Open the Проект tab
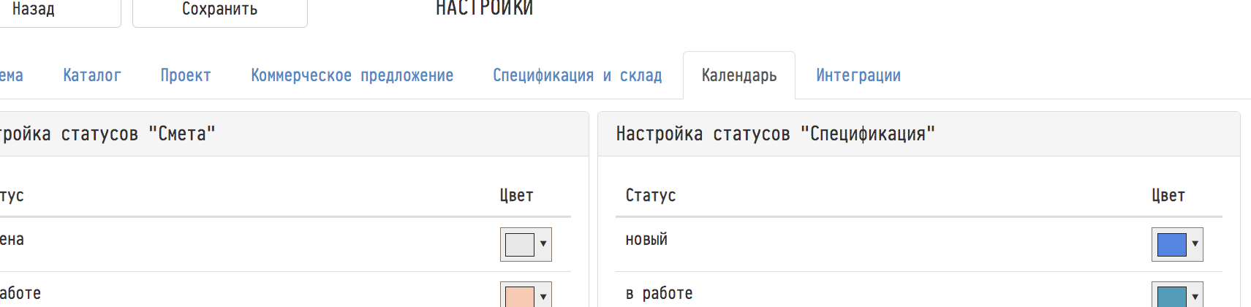Image resolution: width=1251 pixels, height=307 pixels. 186,75
